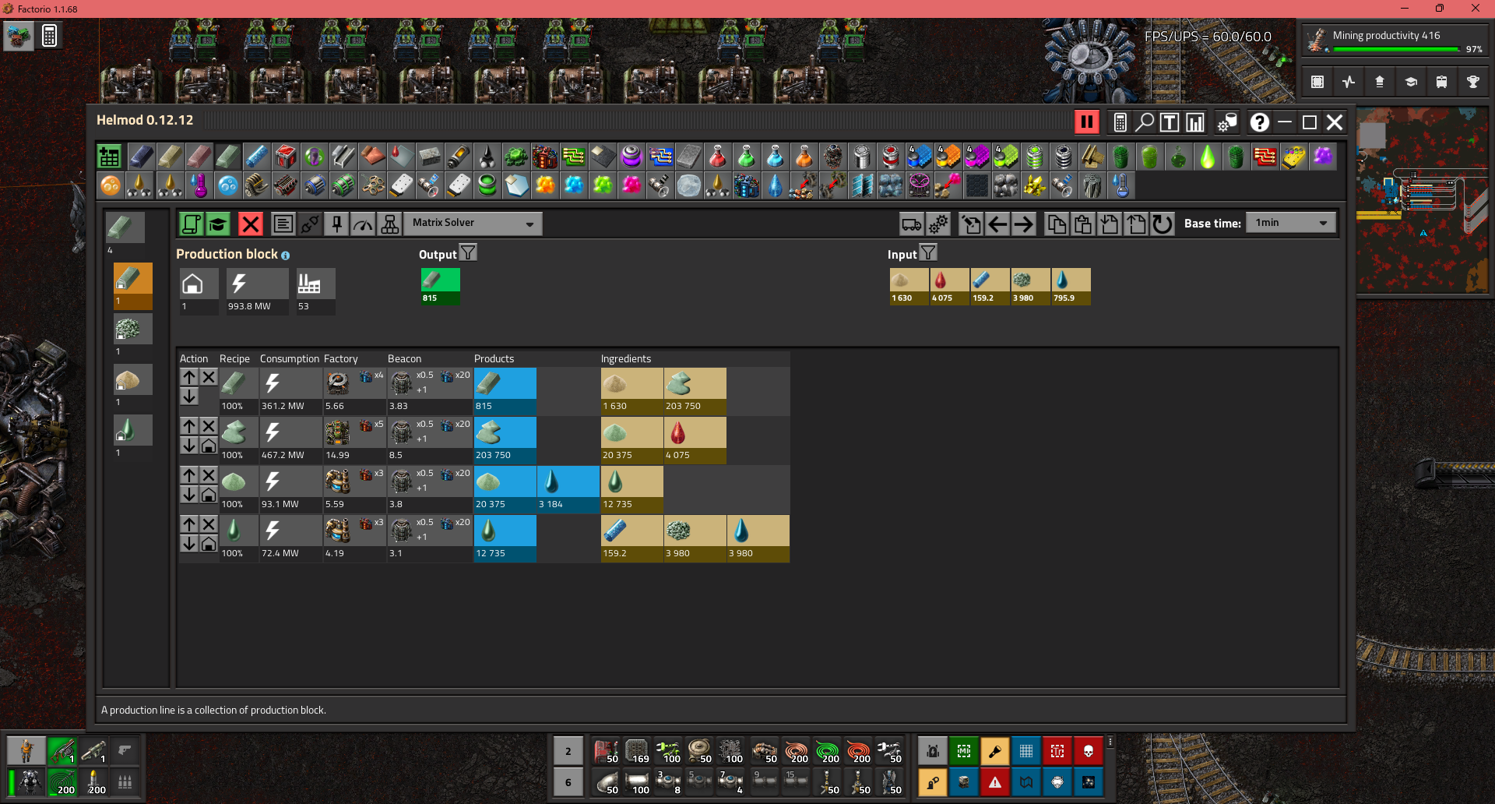Click the left arrow button in the toolbar
Screen dimensions: 1495x804
coord(997,224)
